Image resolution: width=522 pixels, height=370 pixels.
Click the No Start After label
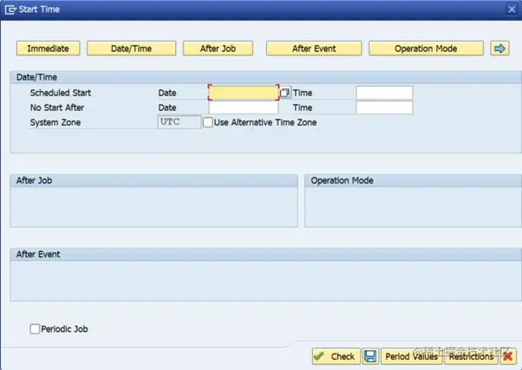[57, 107]
